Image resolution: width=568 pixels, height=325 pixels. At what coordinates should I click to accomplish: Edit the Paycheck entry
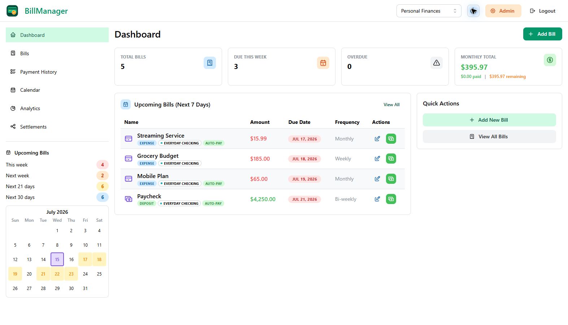377,199
